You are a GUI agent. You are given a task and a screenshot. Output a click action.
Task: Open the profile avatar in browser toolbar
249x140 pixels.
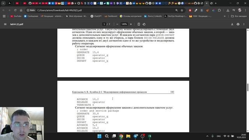point(240,10)
